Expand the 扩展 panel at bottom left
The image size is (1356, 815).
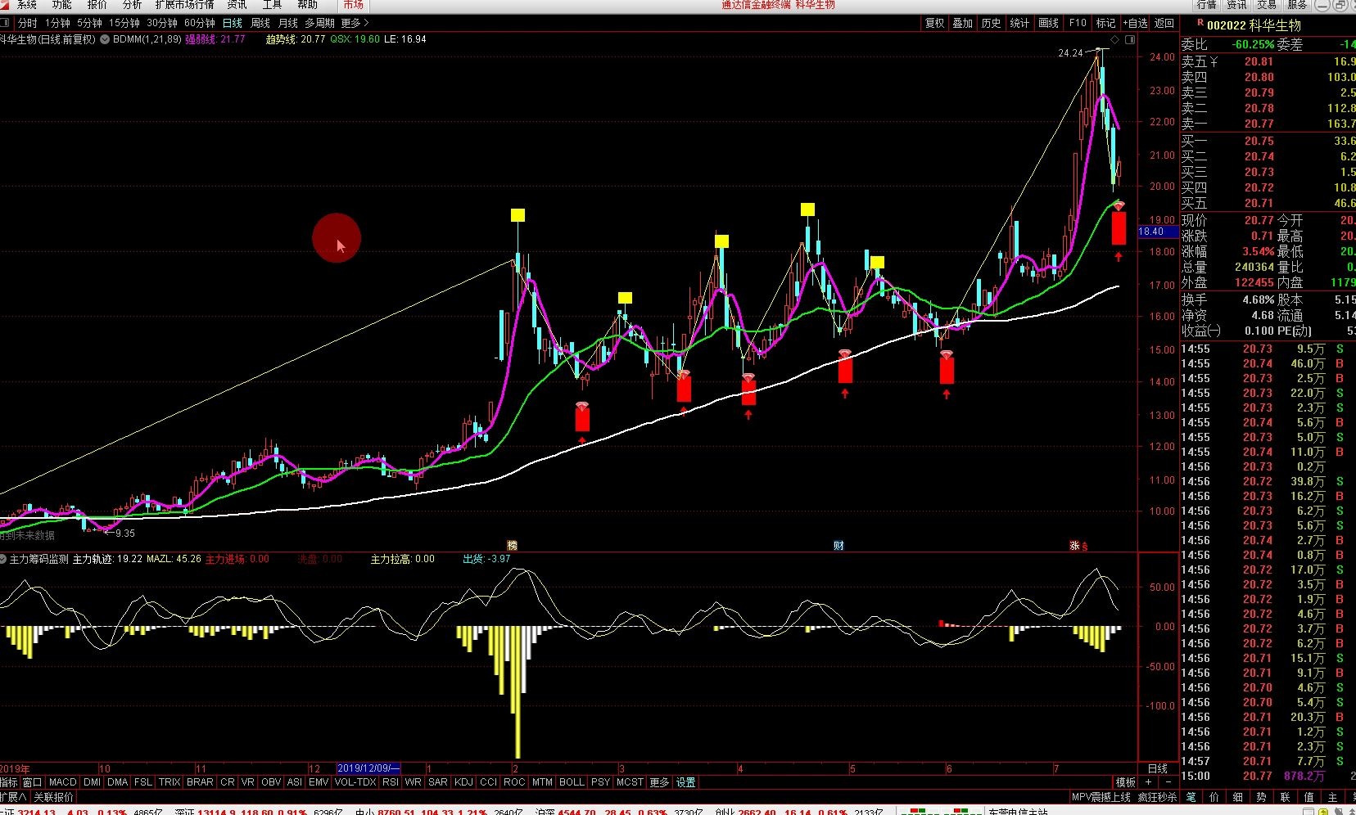click(x=15, y=797)
